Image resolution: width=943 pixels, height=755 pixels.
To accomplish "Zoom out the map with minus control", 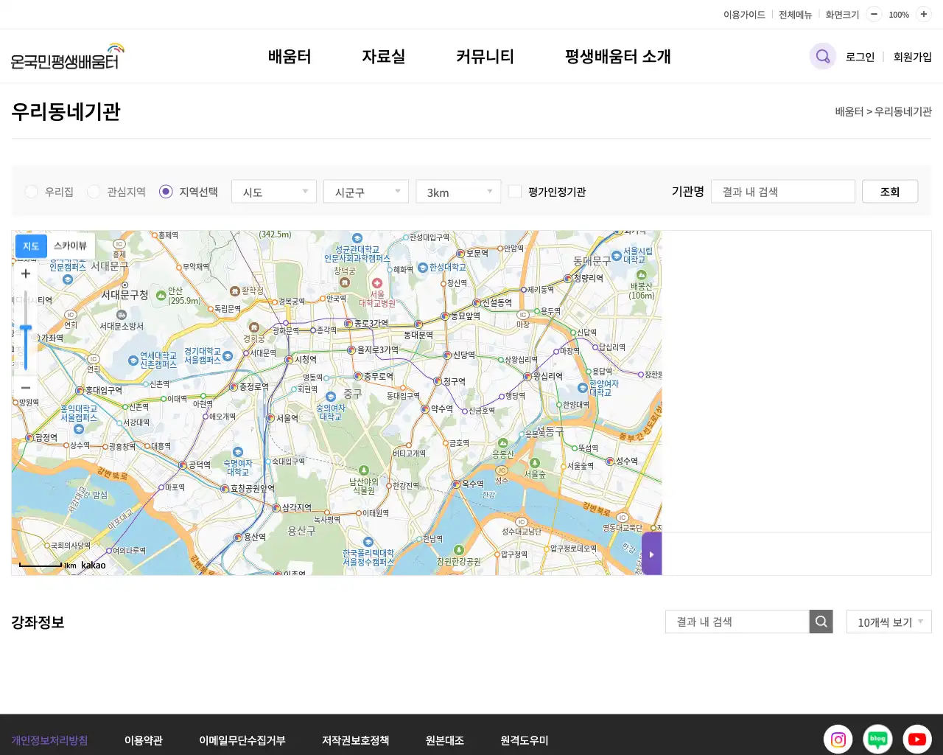I will tap(26, 387).
